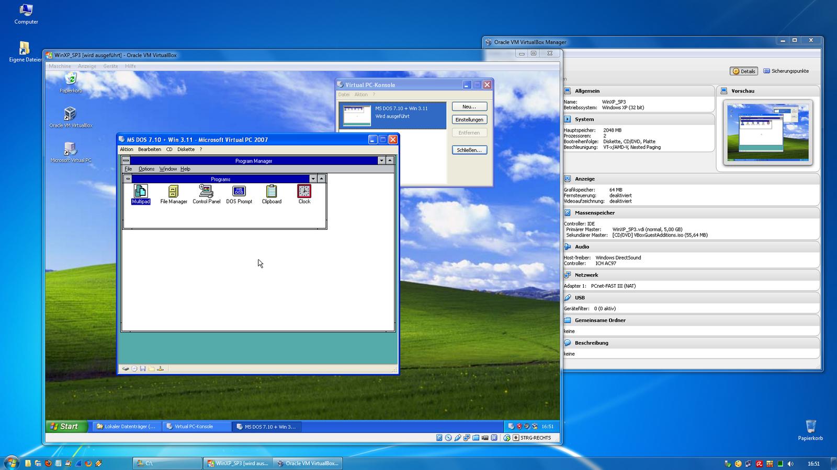Viewport: 837px width, 470px height.
Task: Click the VirtualBox mouse integration status icon
Action: (507, 438)
